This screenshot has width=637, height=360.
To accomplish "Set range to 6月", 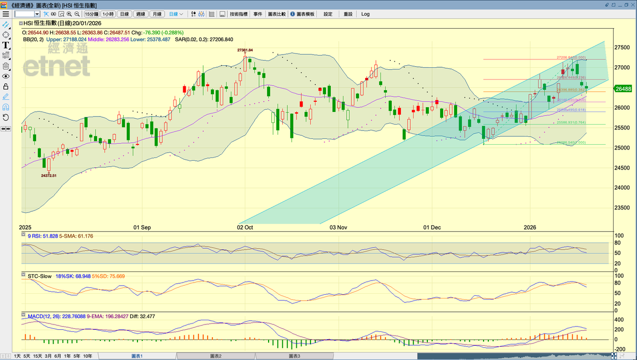I will tap(58, 356).
